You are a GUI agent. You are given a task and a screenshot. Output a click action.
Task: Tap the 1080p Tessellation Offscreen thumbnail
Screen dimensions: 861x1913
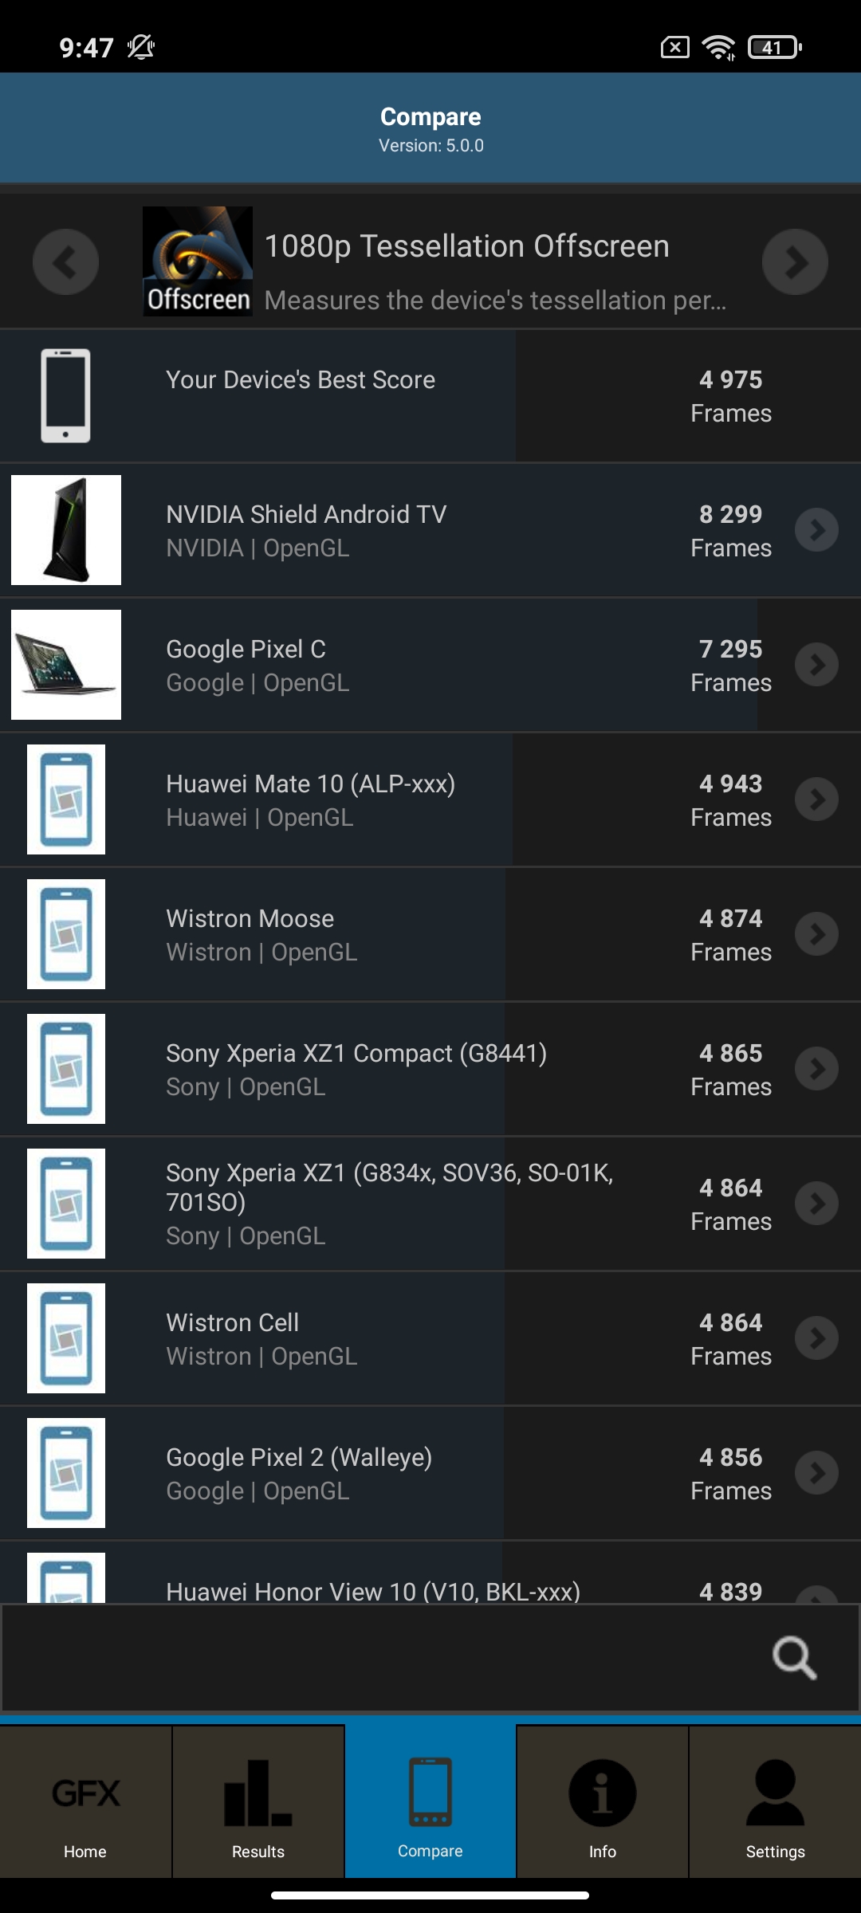tap(198, 261)
